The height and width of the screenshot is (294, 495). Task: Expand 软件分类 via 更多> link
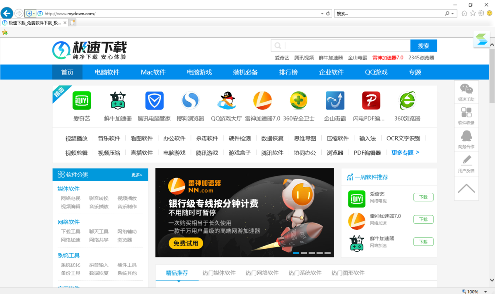click(x=137, y=175)
